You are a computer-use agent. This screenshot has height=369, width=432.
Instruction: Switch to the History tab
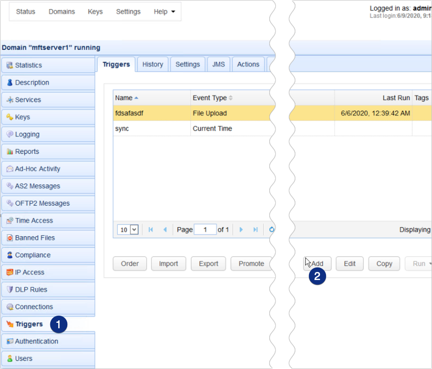point(152,64)
